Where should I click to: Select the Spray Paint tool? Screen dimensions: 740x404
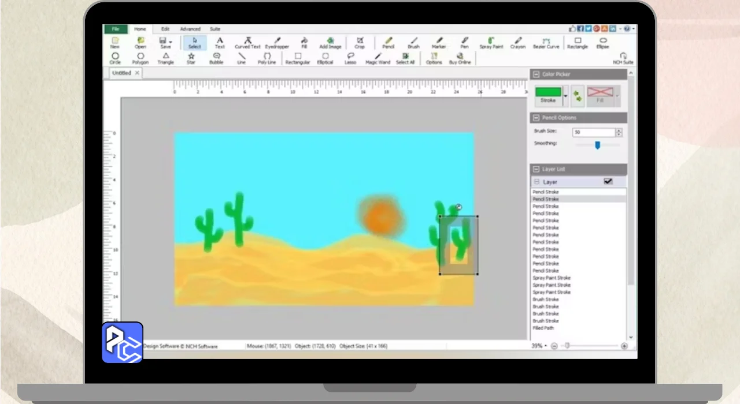tap(491, 42)
